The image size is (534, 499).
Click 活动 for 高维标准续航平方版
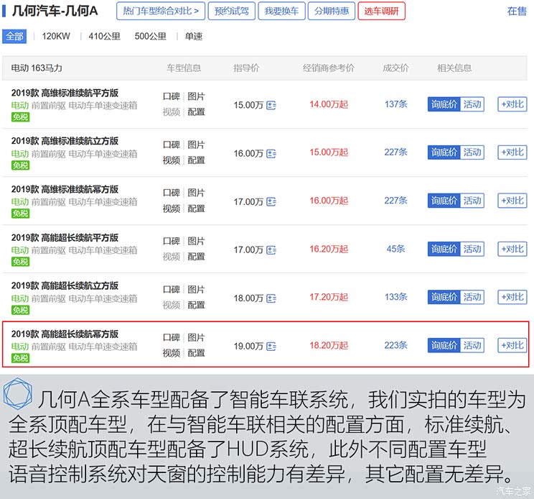472,104
